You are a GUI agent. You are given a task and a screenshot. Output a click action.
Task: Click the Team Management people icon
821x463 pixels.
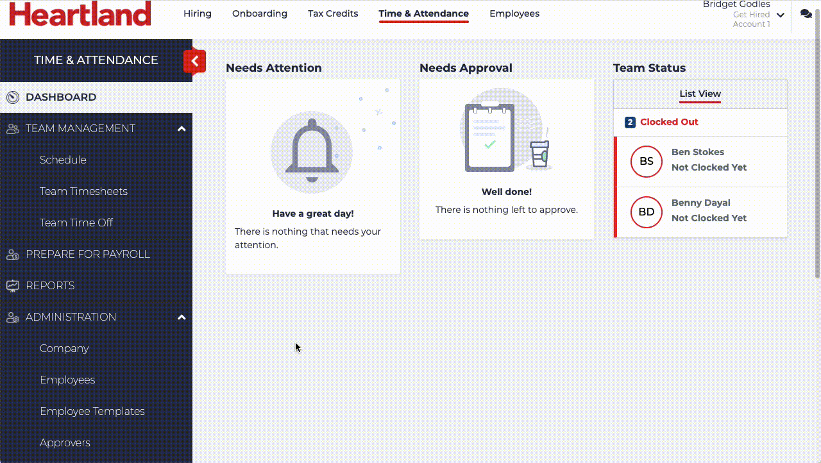(x=13, y=129)
